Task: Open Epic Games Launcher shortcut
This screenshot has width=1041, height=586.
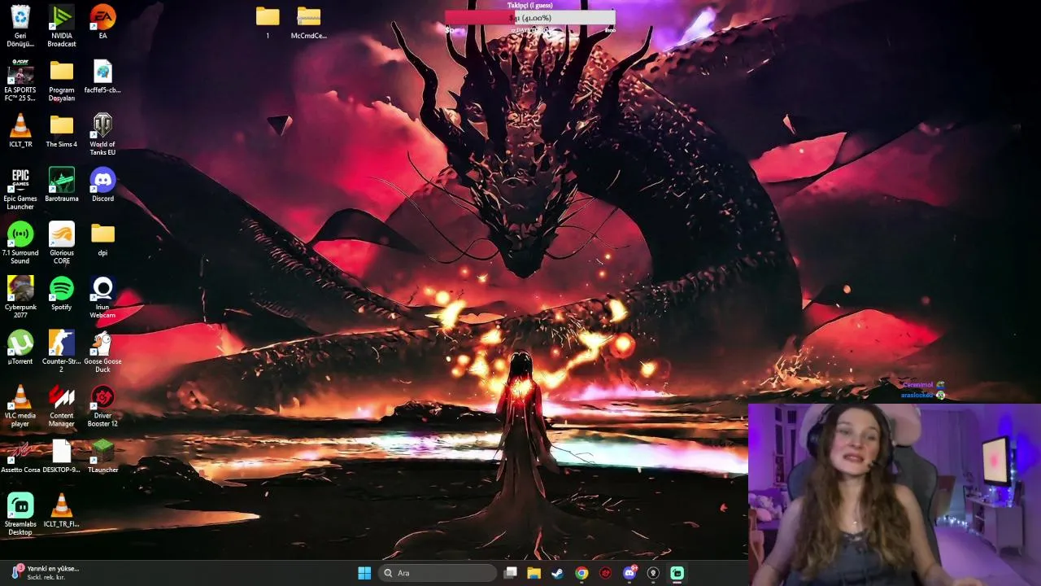Action: point(20,189)
